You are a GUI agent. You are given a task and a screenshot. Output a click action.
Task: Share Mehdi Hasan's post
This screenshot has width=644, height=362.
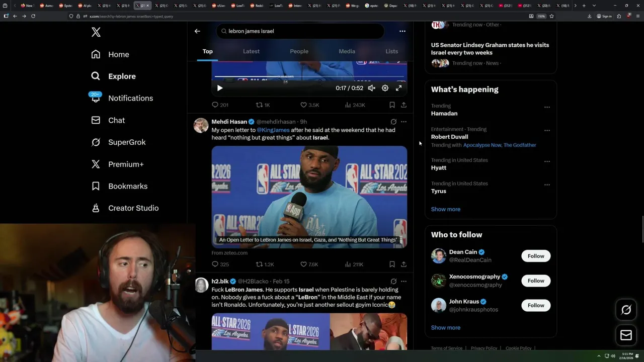coord(404,264)
